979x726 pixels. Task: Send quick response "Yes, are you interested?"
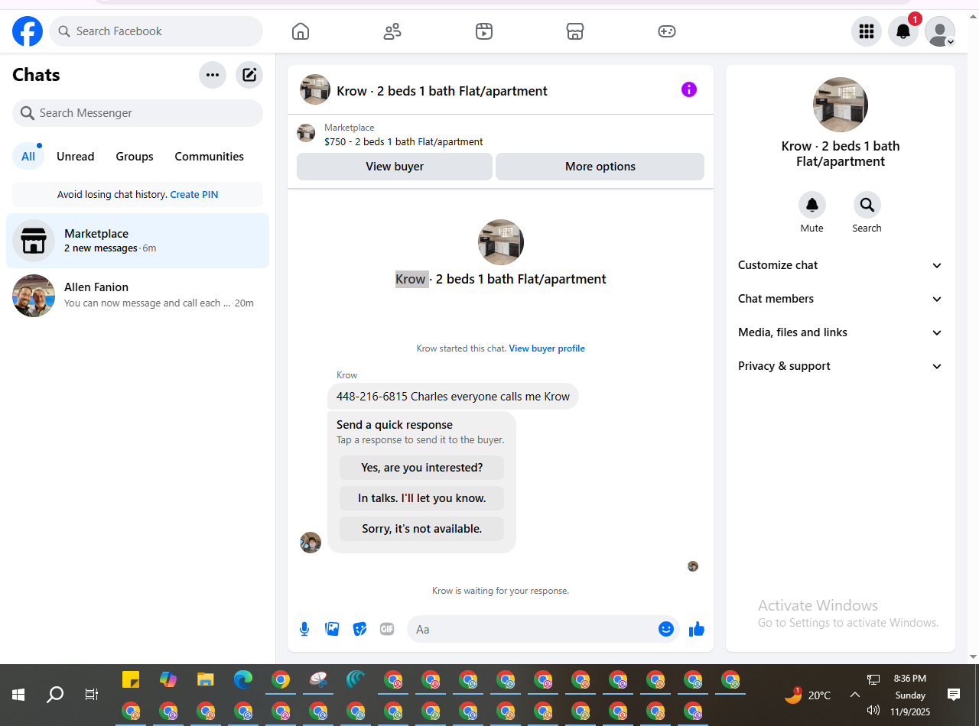(422, 468)
